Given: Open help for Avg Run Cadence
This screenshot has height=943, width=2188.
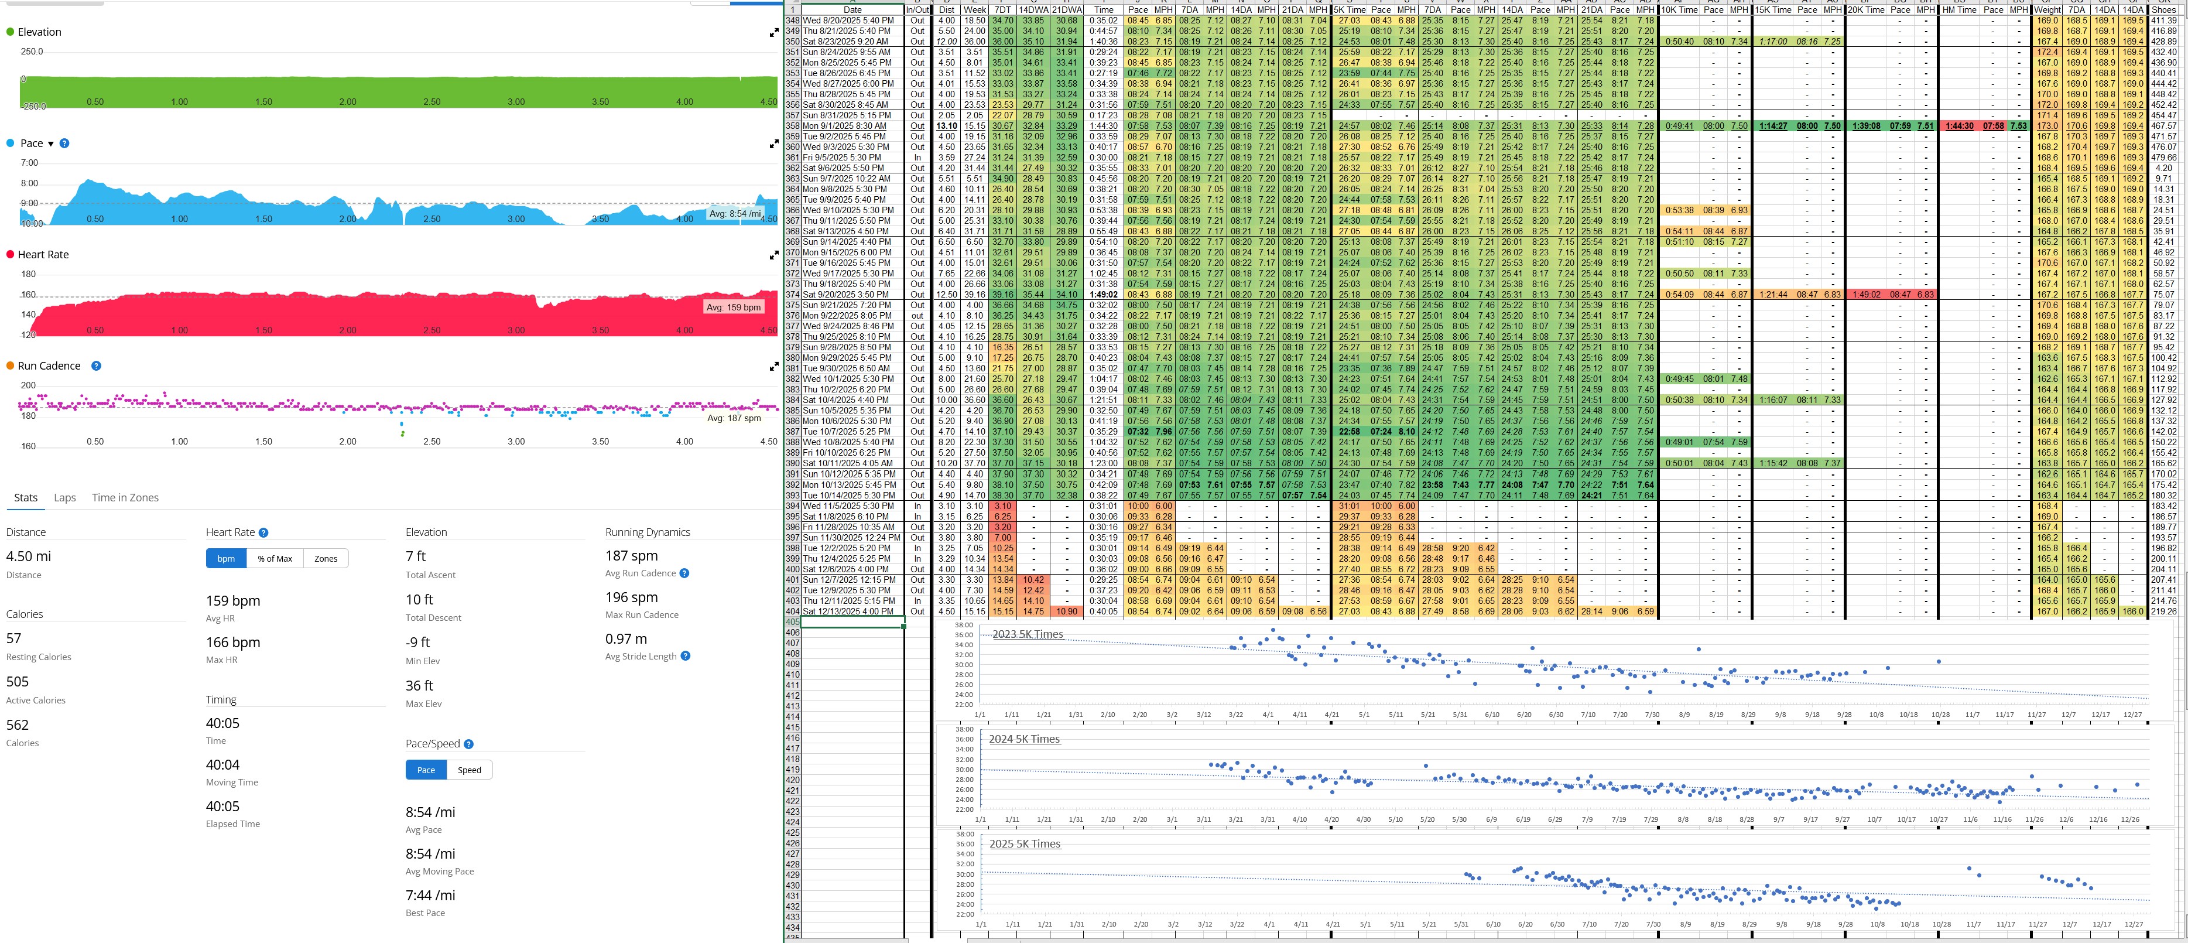Looking at the screenshot, I should [x=684, y=573].
